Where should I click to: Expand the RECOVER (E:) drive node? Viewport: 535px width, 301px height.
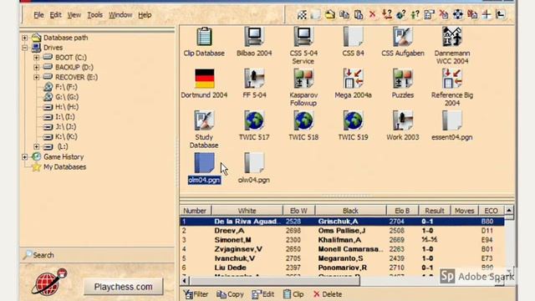36,77
